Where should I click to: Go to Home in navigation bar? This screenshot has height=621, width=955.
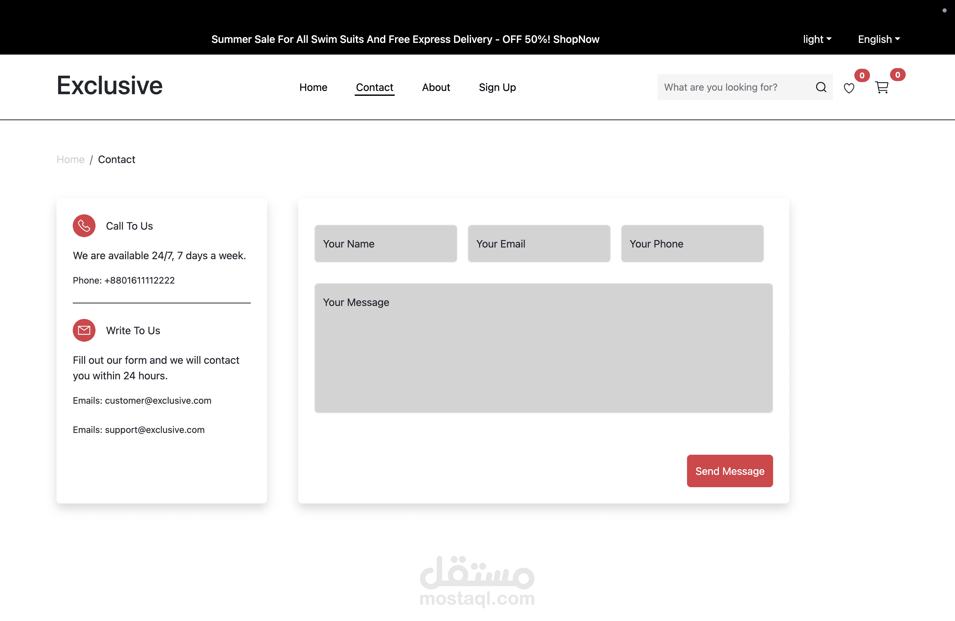pyautogui.click(x=313, y=87)
